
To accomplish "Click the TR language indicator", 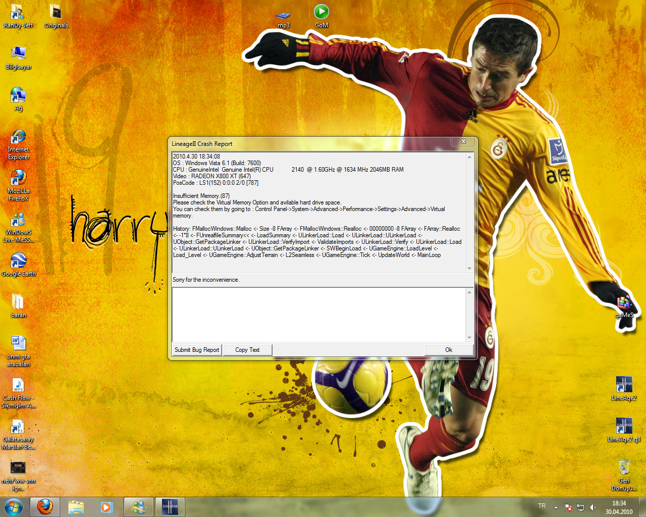I will 542,506.
